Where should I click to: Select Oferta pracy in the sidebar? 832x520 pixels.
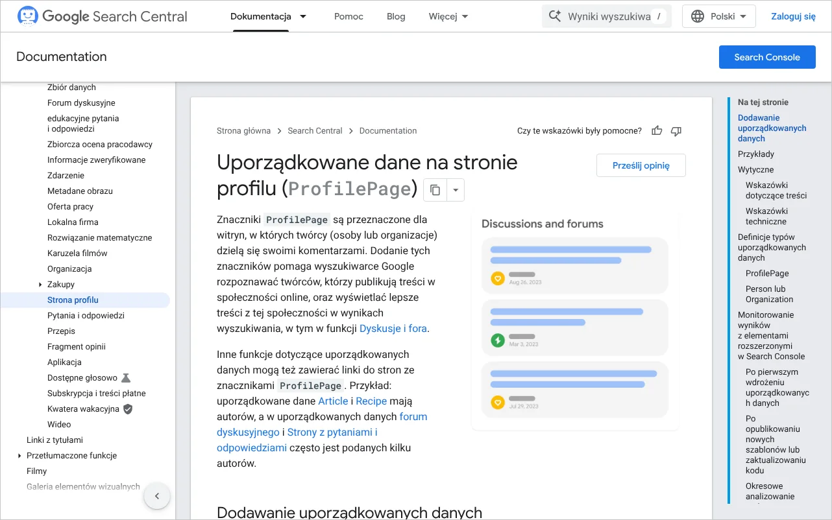[70, 207]
